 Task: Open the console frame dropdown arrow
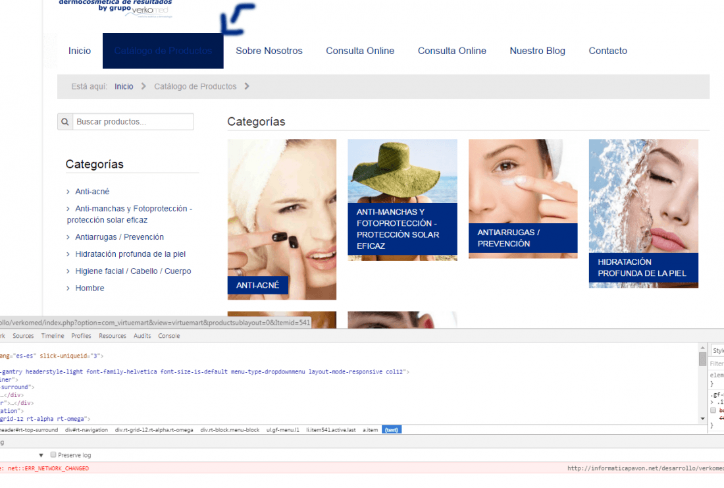41,455
